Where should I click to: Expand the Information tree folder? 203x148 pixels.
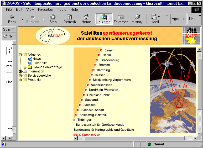(x=20, y=71)
